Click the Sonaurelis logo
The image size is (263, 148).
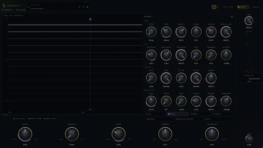pos(12,6)
